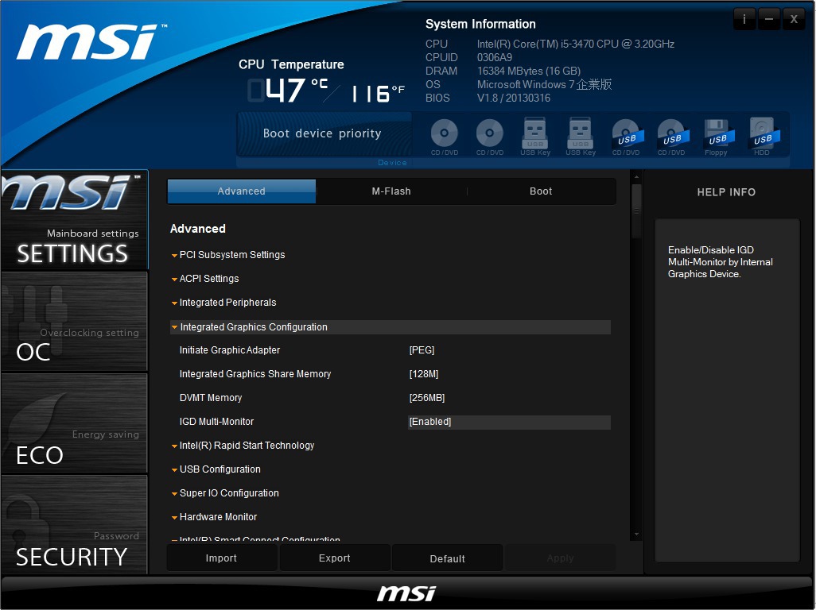Change the Share Memory [128M] value
The width and height of the screenshot is (816, 610).
(x=424, y=374)
